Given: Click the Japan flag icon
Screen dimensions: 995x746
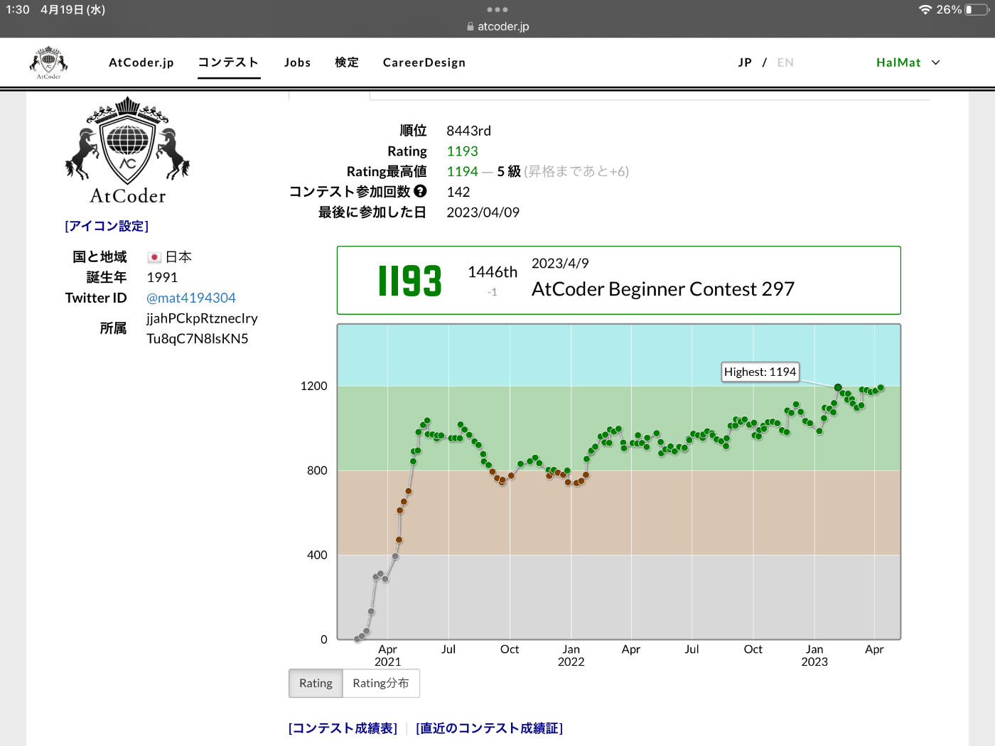Looking at the screenshot, I should pyautogui.click(x=154, y=257).
